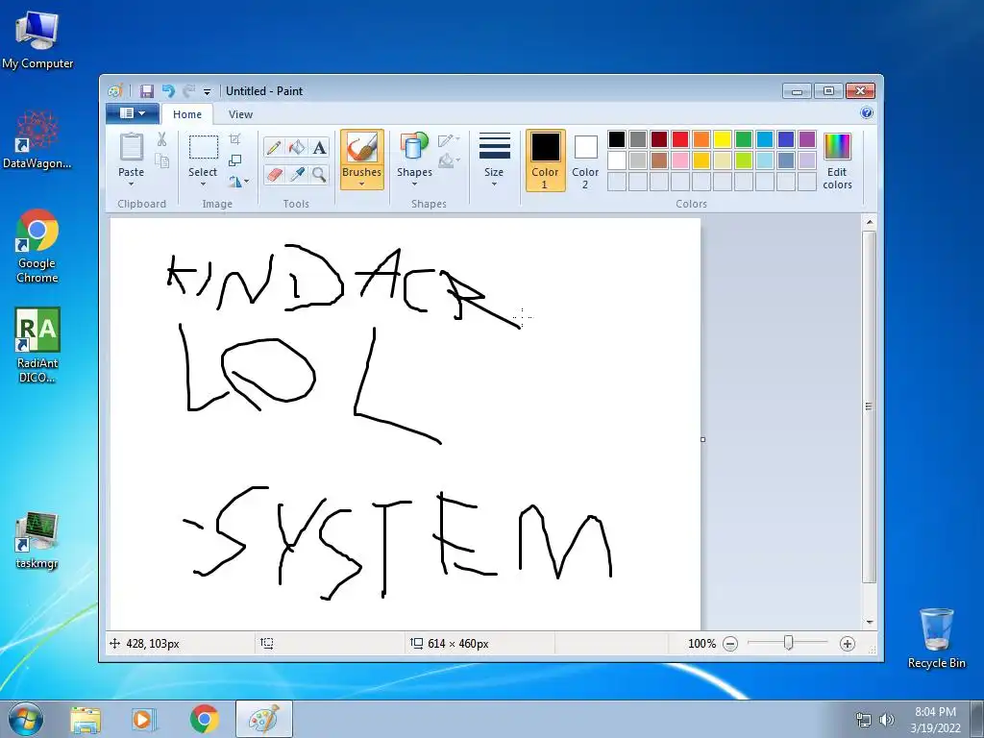The height and width of the screenshot is (738, 984).
Task: Activate Color 1 foreground selector
Action: pyautogui.click(x=546, y=160)
